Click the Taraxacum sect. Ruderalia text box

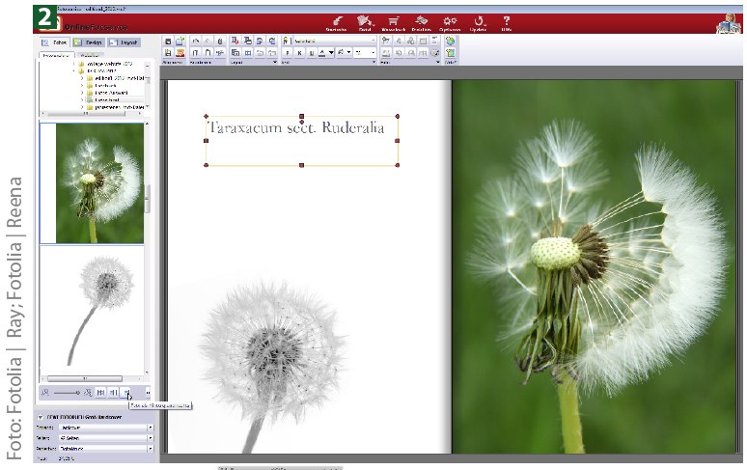click(301, 129)
